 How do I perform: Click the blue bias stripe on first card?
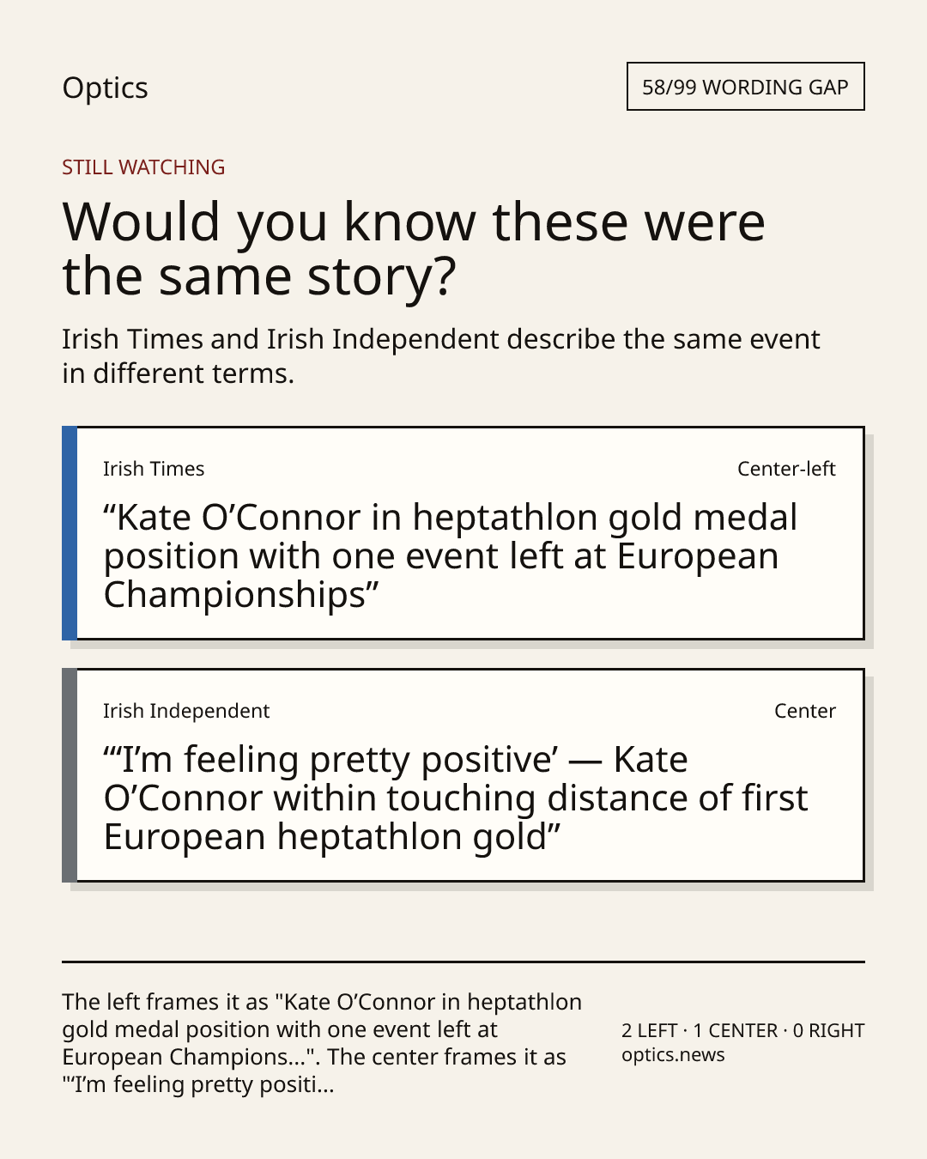point(70,533)
